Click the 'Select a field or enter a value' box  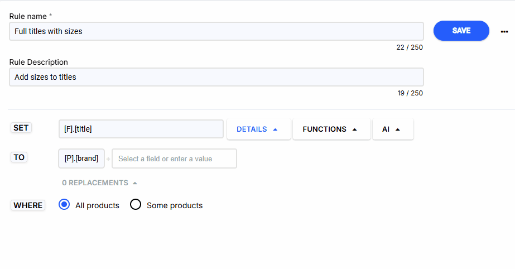click(x=174, y=158)
